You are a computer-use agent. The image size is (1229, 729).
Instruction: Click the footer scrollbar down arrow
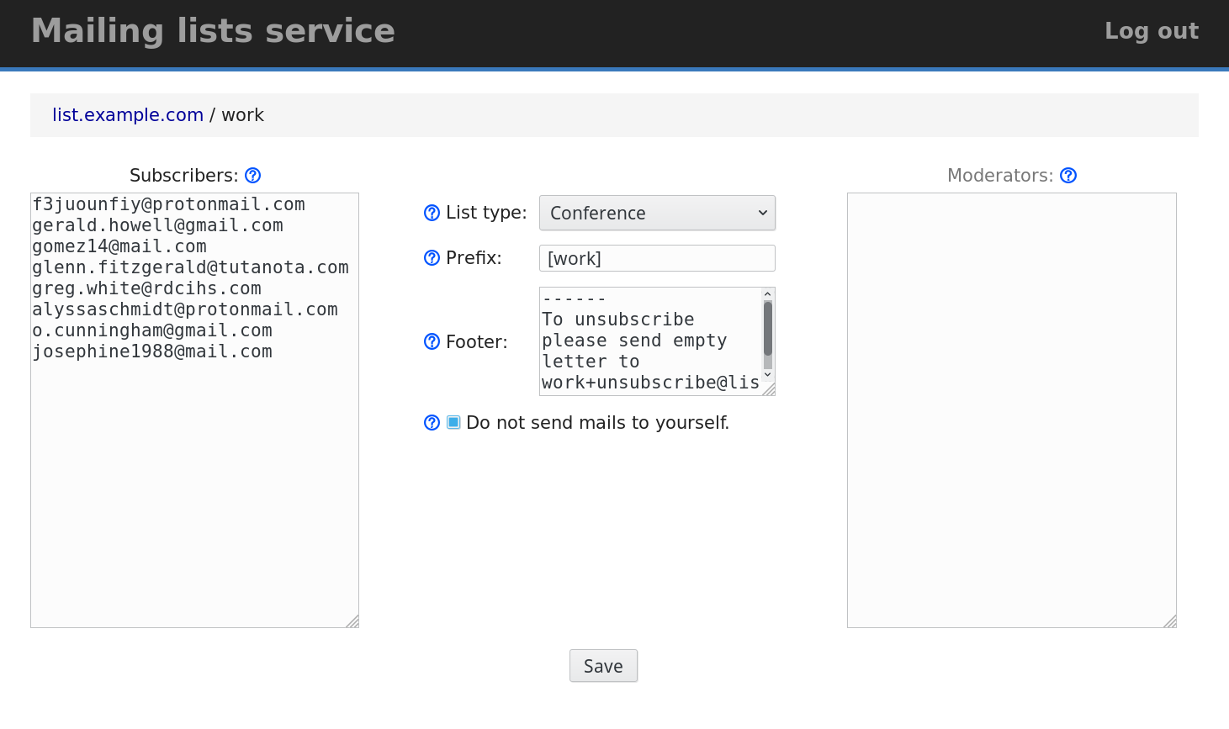(x=767, y=375)
